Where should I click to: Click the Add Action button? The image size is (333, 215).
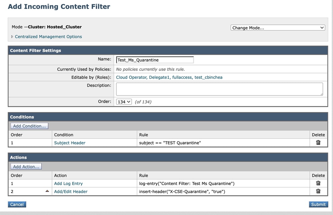[26, 166]
